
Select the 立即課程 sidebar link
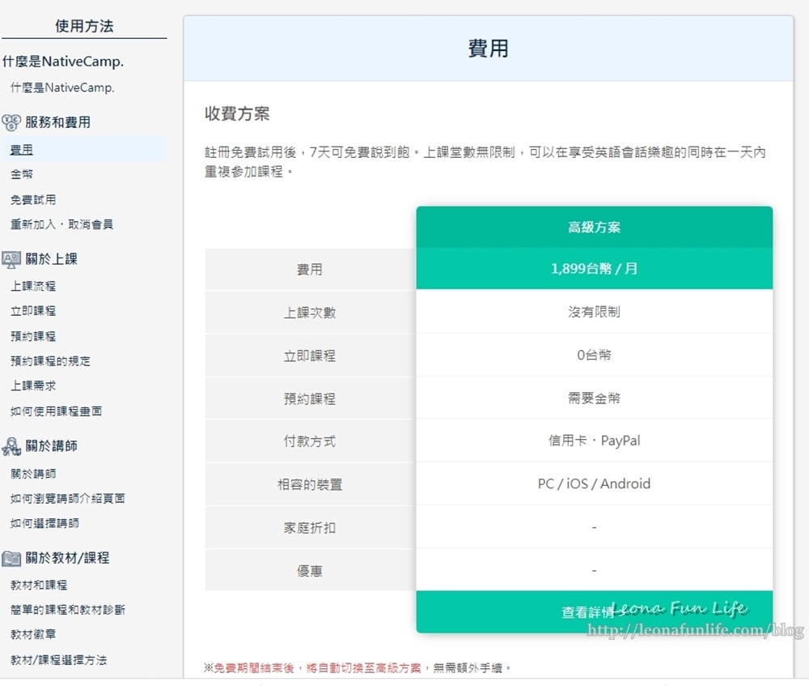[x=33, y=311]
